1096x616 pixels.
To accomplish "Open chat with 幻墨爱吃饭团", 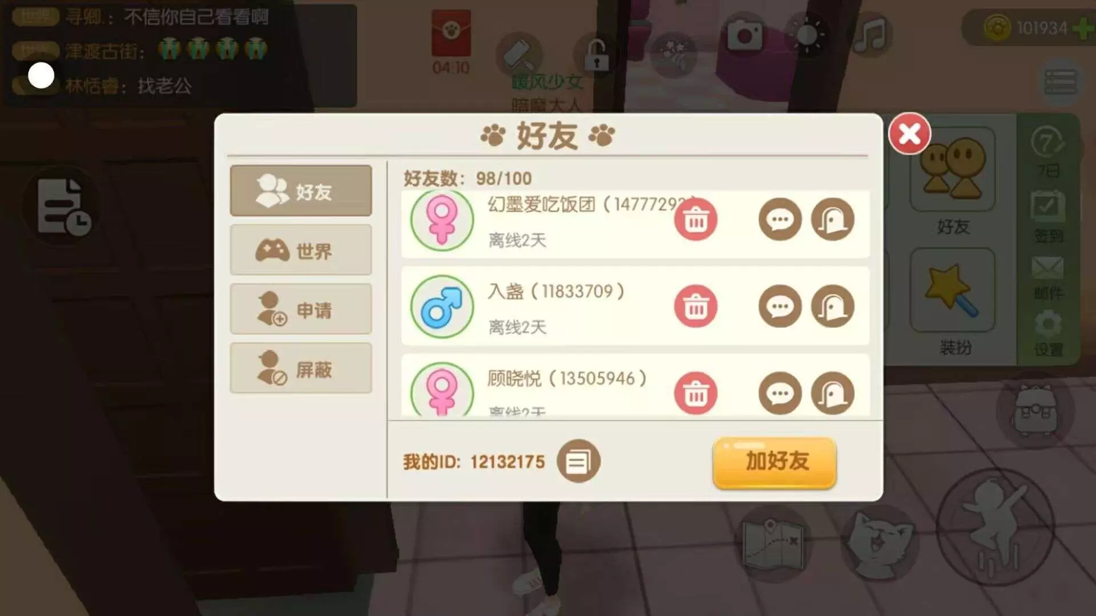I will tap(780, 219).
